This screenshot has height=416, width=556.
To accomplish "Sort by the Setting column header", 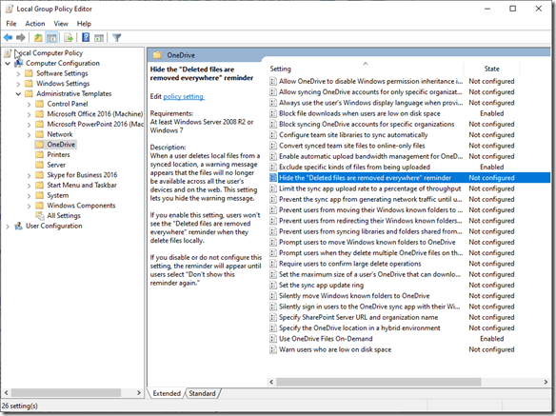I will 366,69.
